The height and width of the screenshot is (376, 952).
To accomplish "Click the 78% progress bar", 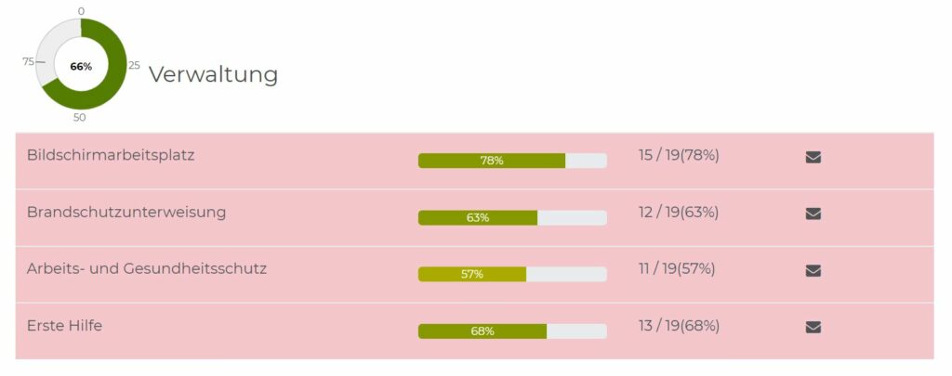I will tap(512, 161).
